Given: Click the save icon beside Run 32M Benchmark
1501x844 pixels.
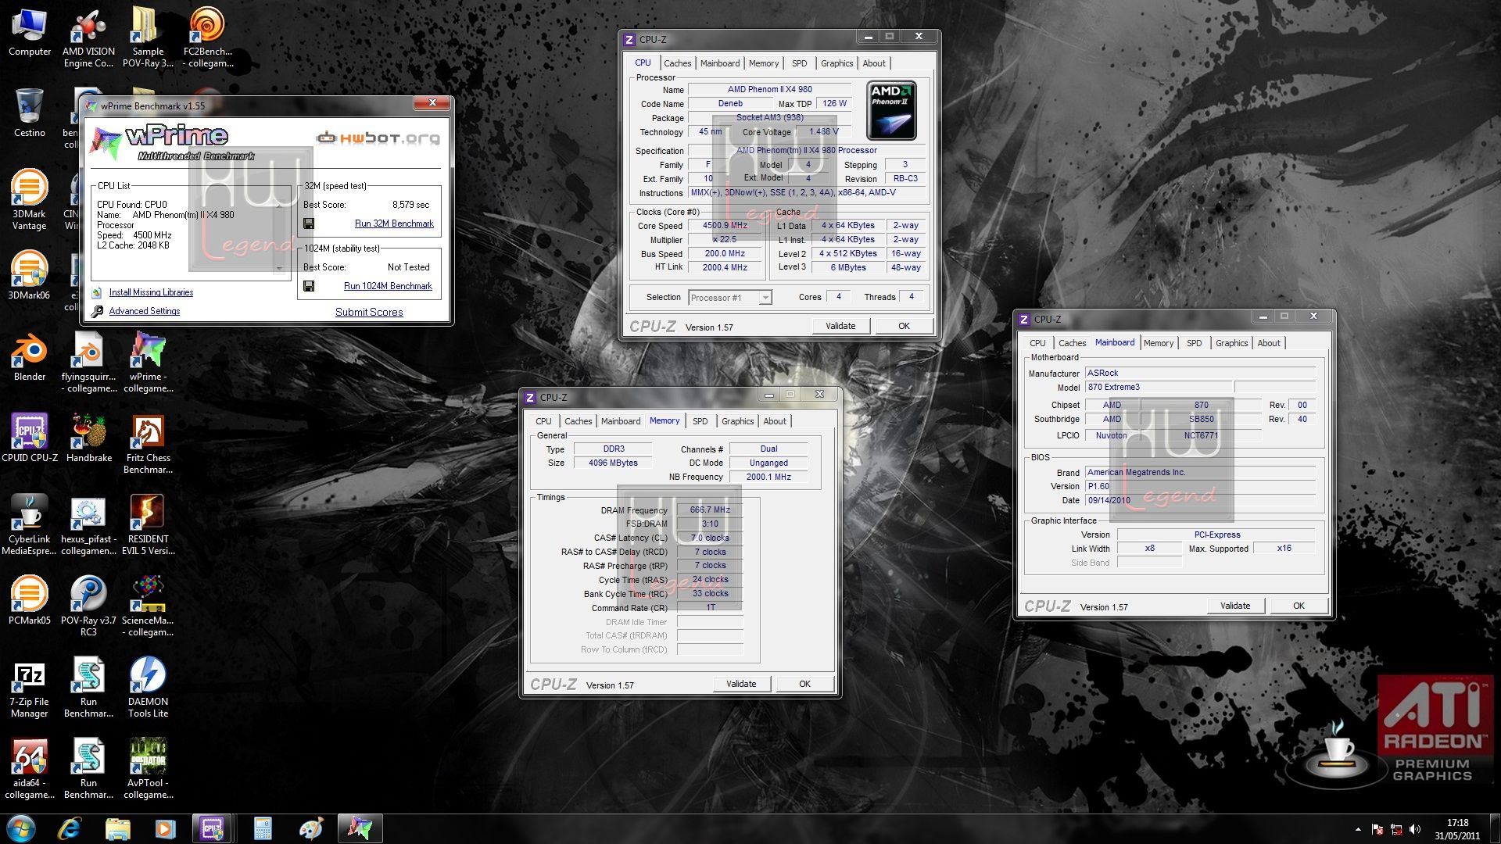Looking at the screenshot, I should click(309, 224).
